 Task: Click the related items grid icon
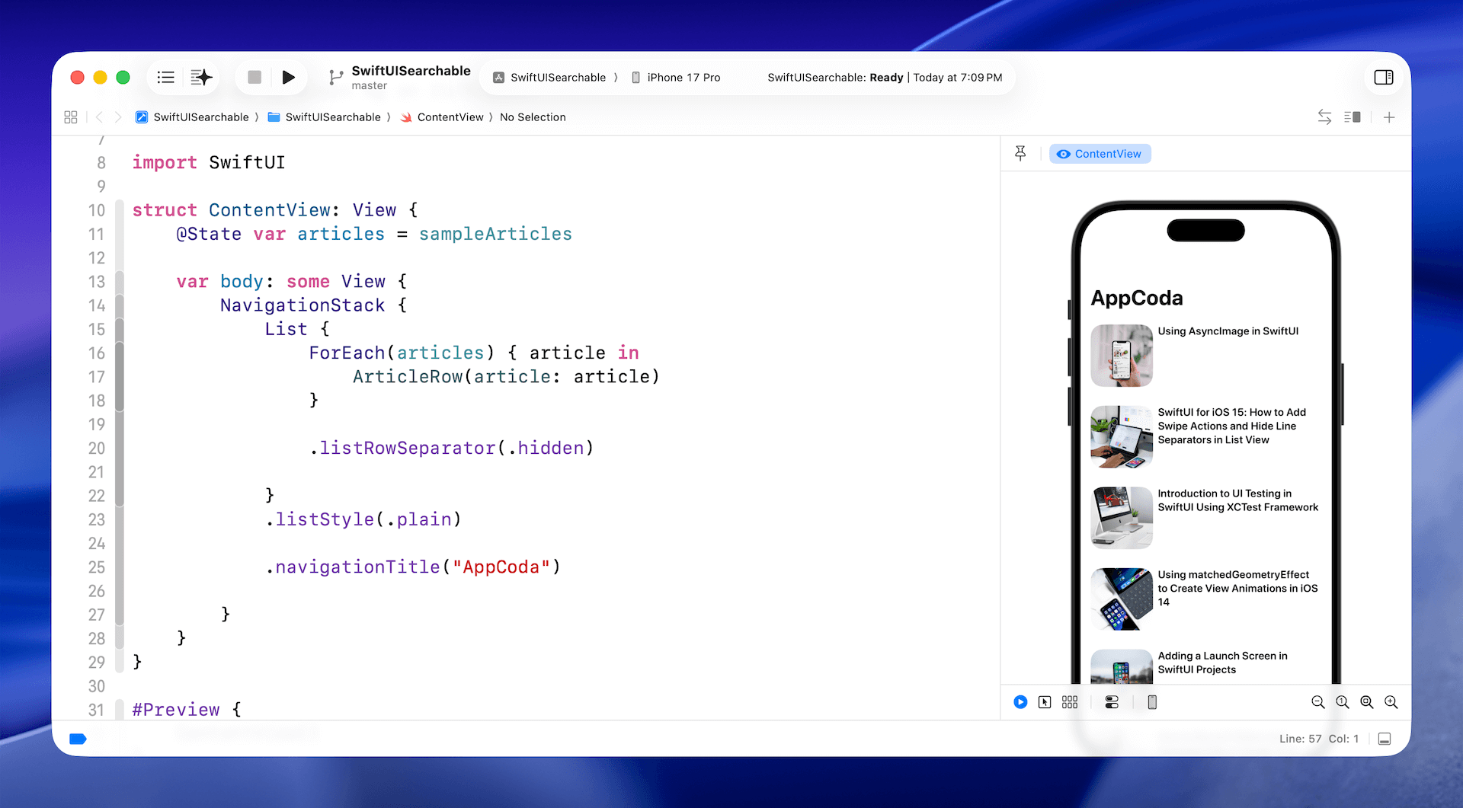pos(71,117)
